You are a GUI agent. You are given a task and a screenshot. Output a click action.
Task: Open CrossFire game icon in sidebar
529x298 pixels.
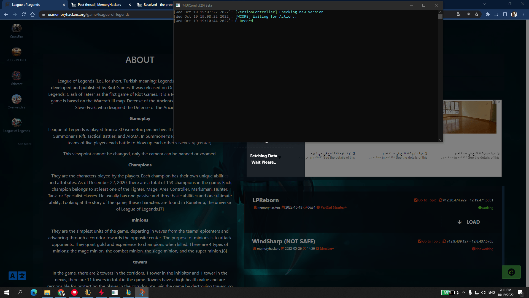click(17, 28)
